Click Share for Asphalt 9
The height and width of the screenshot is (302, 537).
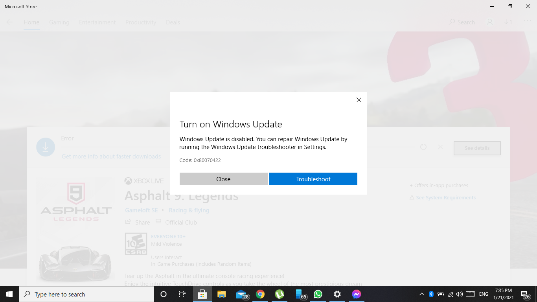click(138, 222)
